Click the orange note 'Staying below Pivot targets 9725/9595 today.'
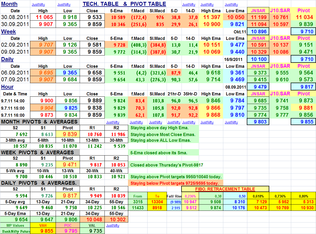 [176, 183]
